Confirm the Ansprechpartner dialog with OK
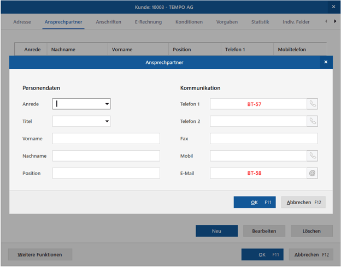The height and width of the screenshot is (267, 341). 255,202
